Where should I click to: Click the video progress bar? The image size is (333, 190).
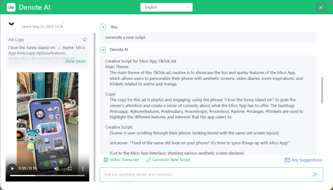point(47,175)
